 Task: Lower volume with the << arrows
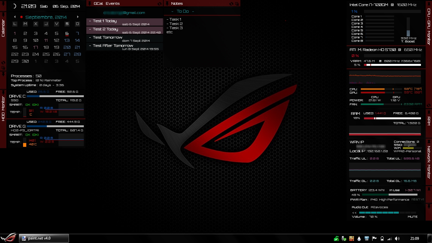pyautogui.click(x=354, y=213)
